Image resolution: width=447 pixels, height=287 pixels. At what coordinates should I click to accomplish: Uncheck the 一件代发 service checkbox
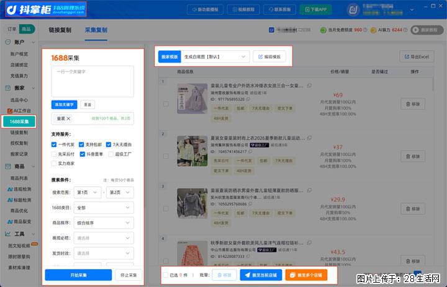(54, 144)
